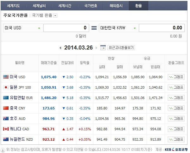
Task: Click the New Zealand flag icon
Action: point(6,139)
